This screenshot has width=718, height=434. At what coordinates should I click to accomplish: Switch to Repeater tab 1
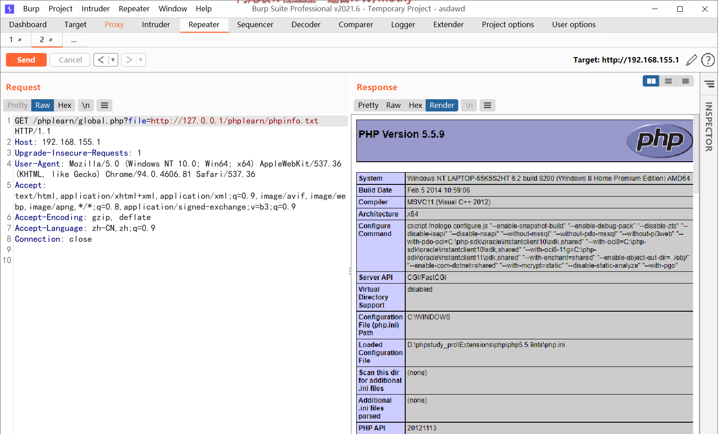point(11,40)
